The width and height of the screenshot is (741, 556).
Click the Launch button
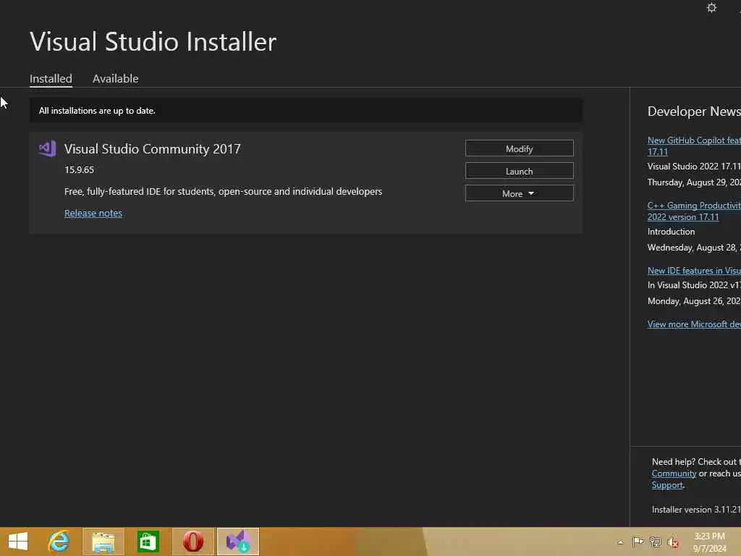519,171
